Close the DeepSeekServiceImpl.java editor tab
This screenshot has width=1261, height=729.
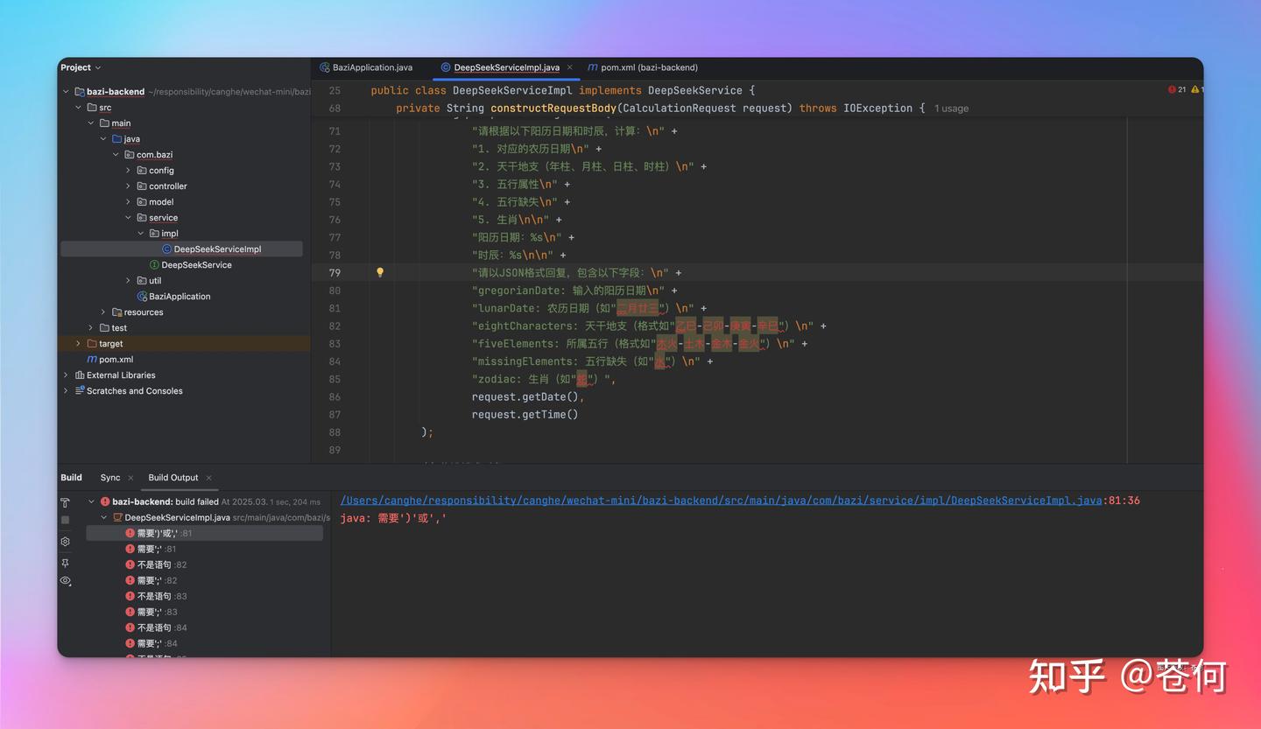click(x=569, y=67)
